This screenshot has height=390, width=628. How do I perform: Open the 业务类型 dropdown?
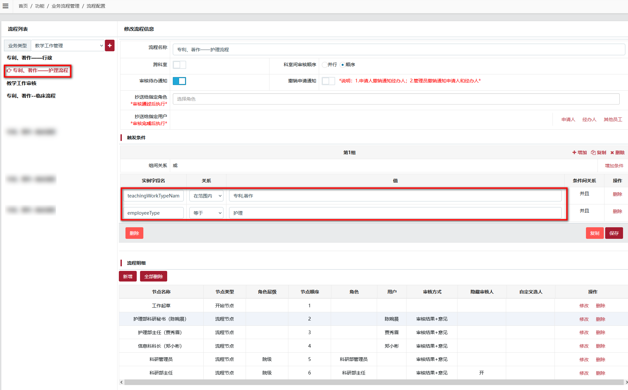(x=68, y=46)
